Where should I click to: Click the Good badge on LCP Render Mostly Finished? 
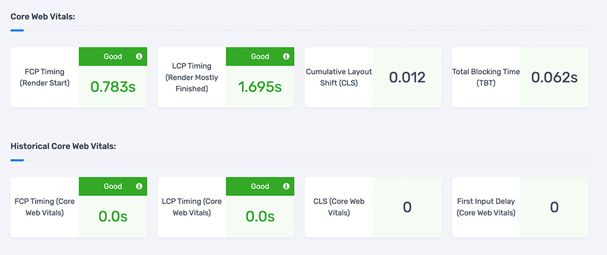[260, 57]
